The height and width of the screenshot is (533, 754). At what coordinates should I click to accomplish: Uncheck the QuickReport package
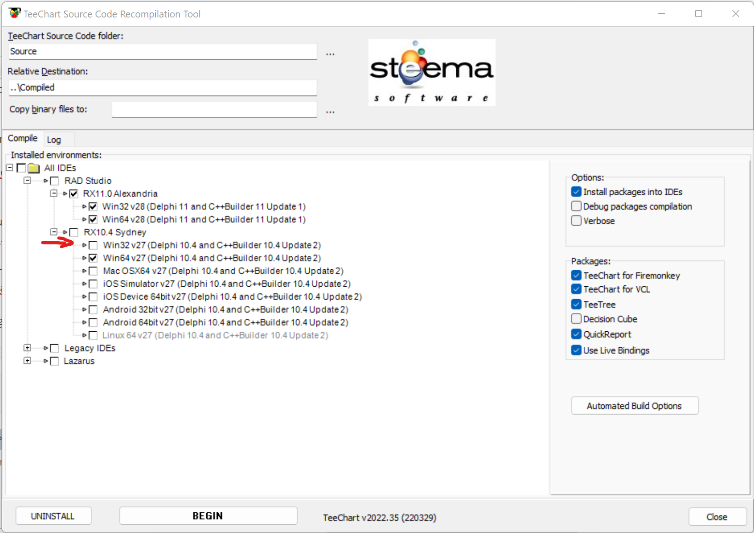point(576,334)
